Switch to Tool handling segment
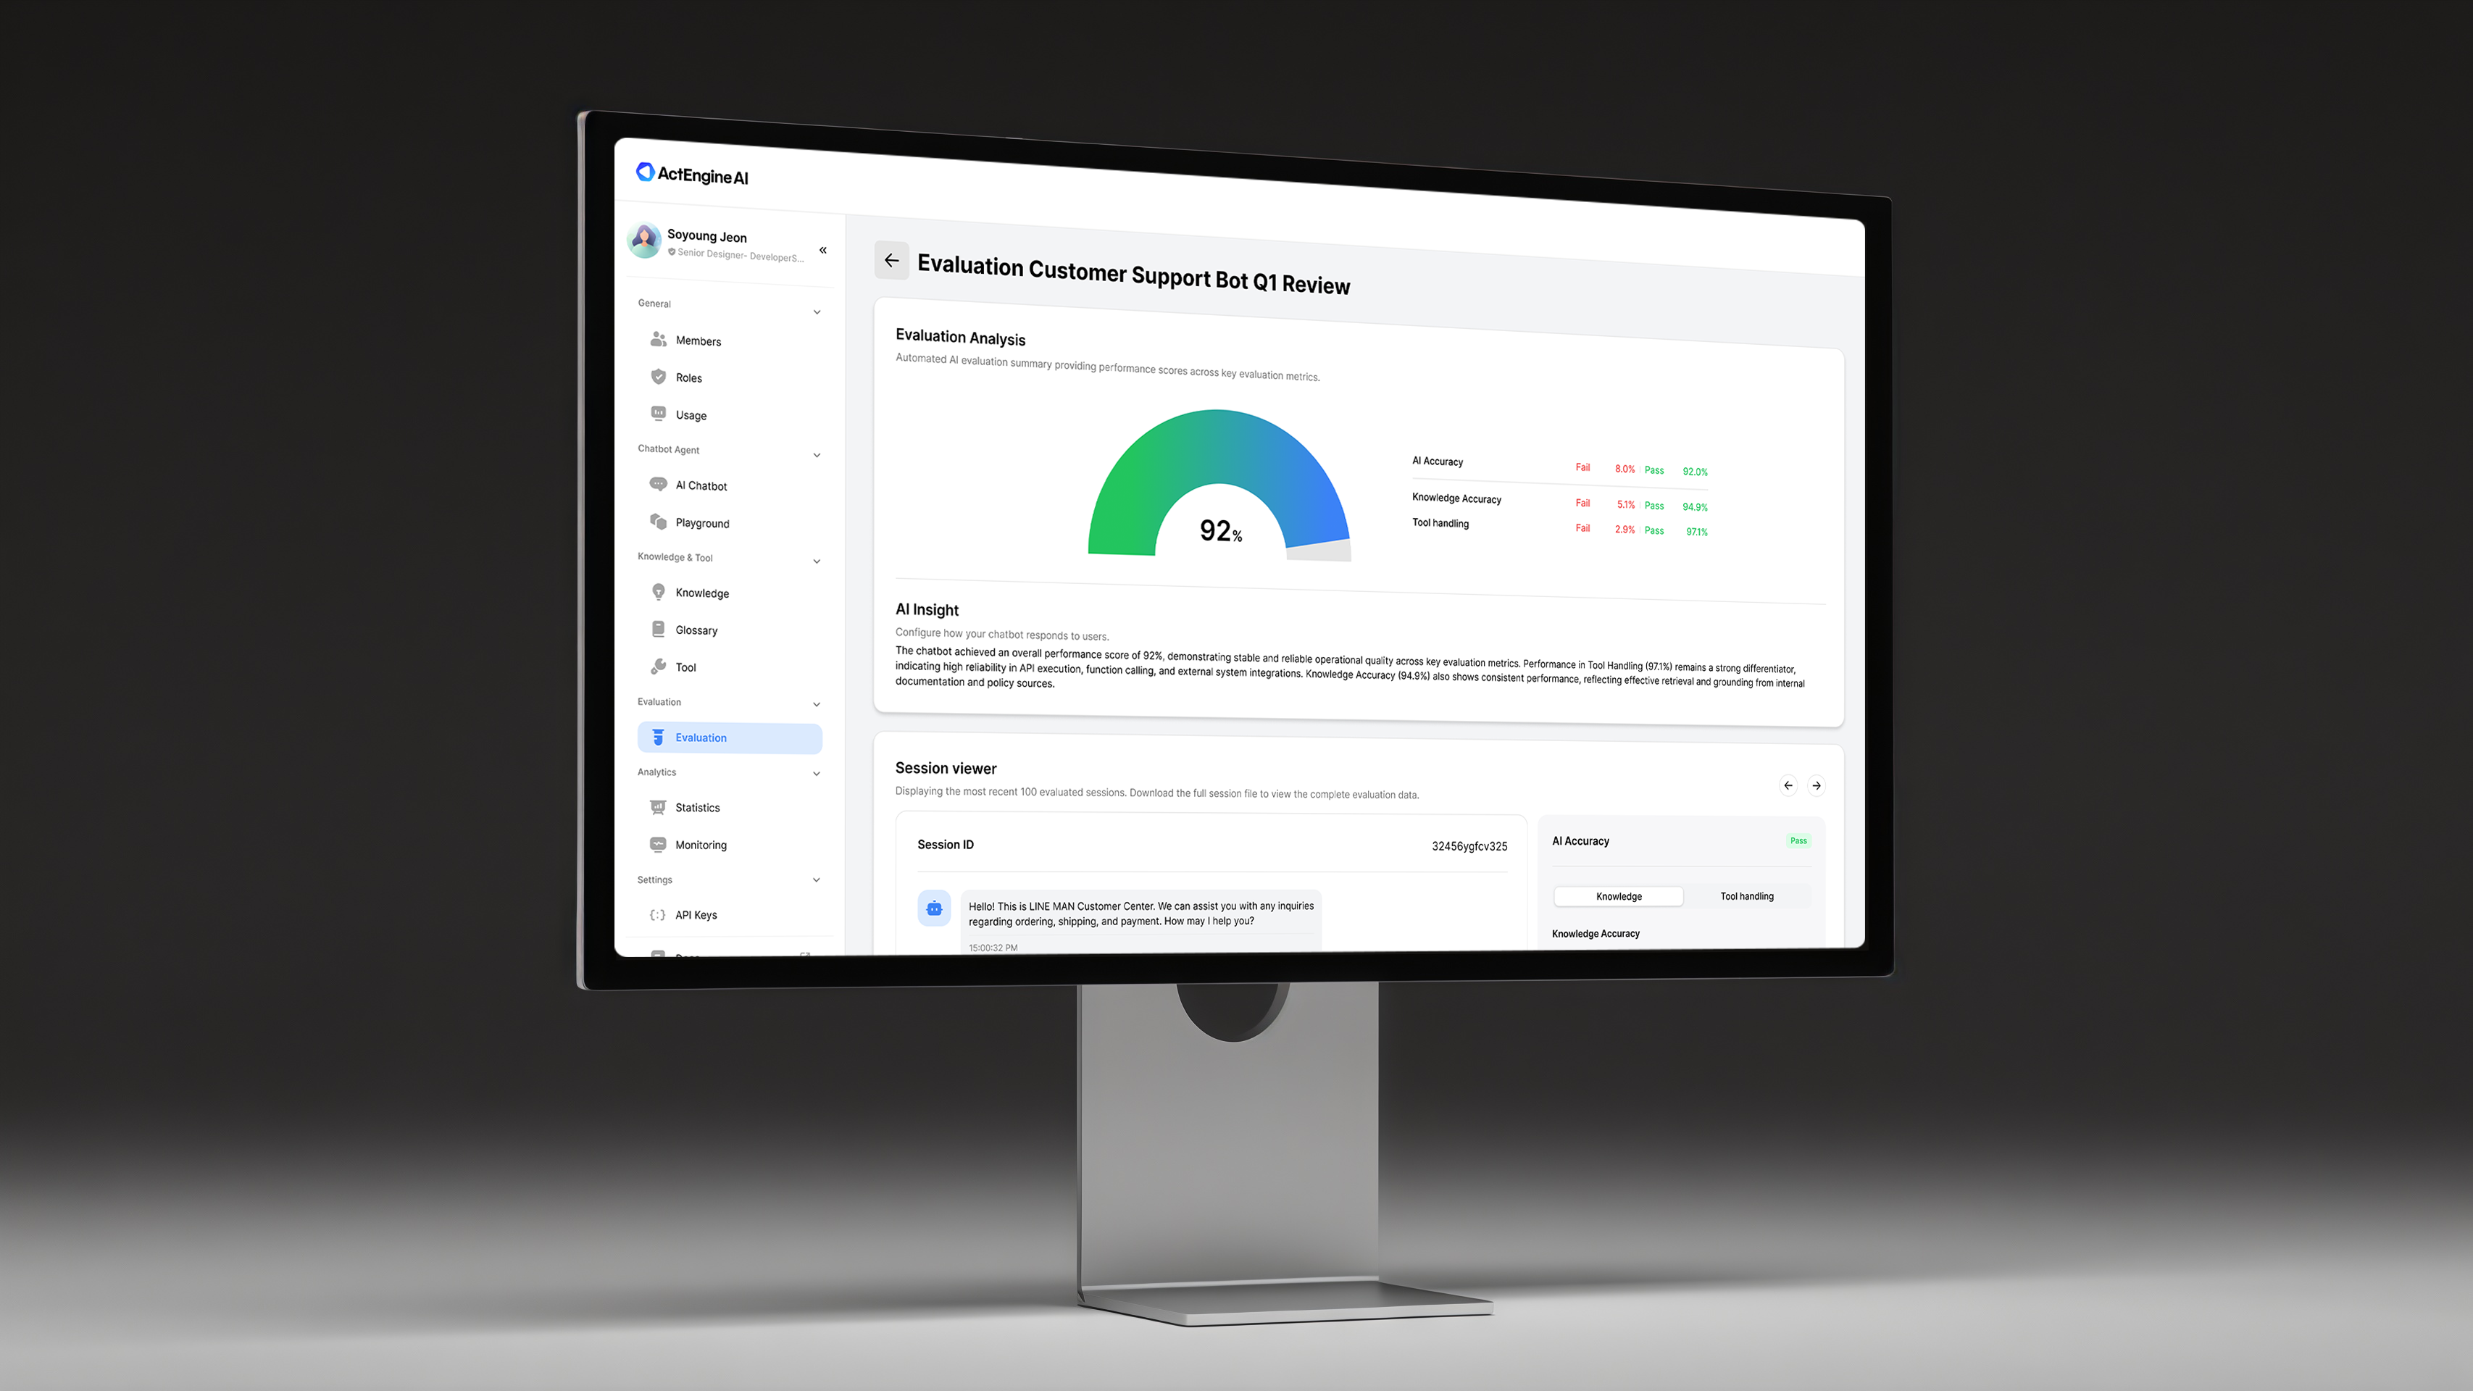 pos(1746,897)
